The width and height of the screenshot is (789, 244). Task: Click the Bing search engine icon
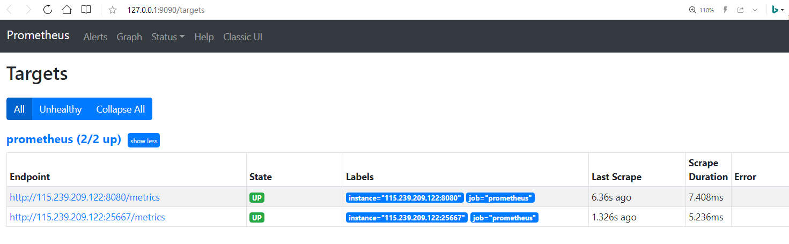[x=775, y=10]
